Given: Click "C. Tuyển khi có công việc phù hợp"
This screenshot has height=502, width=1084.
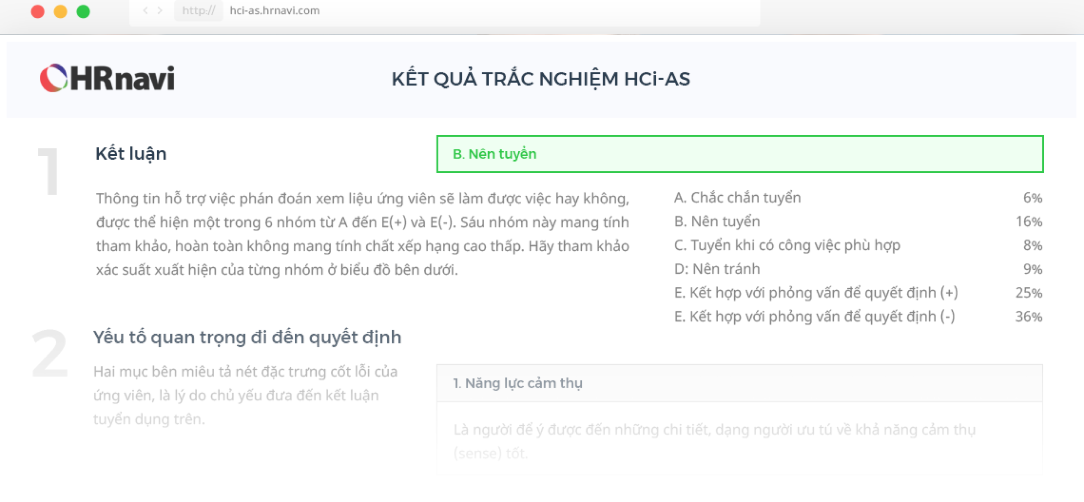Looking at the screenshot, I should [x=787, y=245].
